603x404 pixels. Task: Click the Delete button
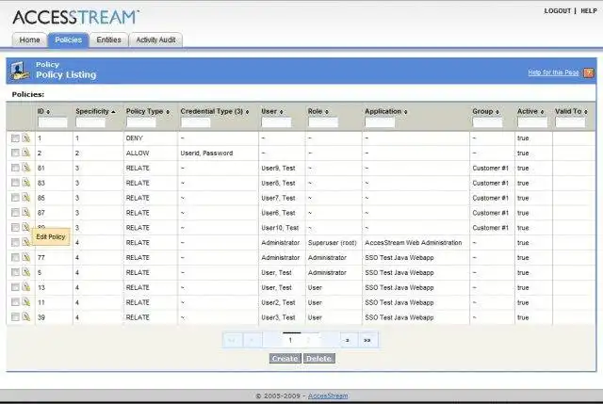coord(318,358)
